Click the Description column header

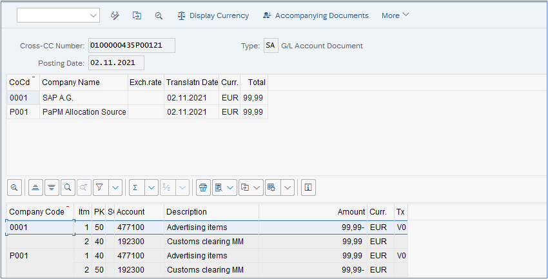(211, 212)
